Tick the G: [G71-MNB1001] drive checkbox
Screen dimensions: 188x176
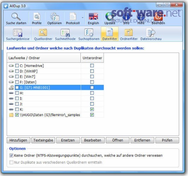click(17, 87)
